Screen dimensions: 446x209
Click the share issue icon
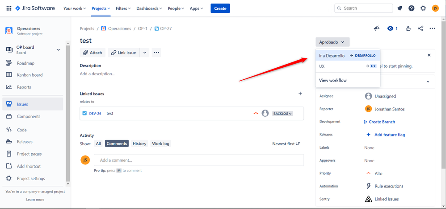421,29
